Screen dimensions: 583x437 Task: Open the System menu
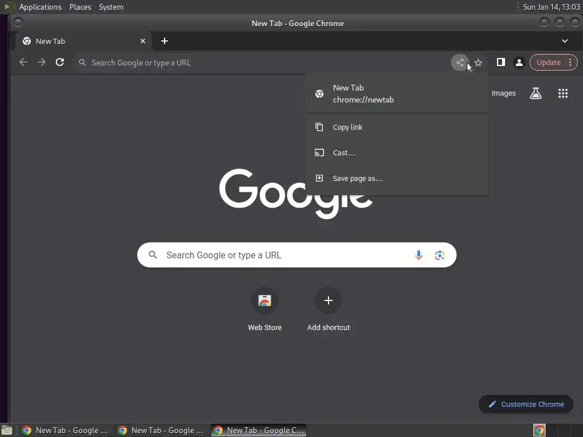coord(111,7)
